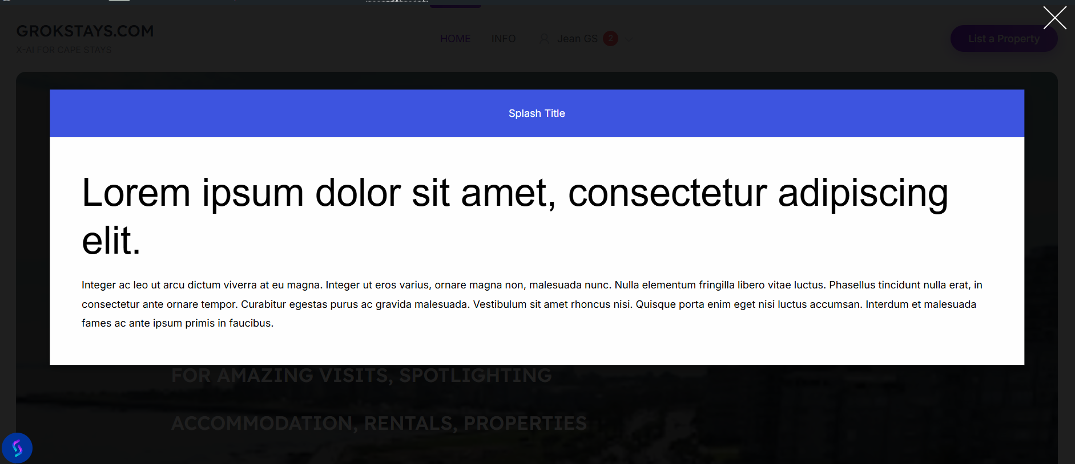Click the 'ACCOMMODATION, RENTALS, PROPERTIES' hero text

point(379,423)
